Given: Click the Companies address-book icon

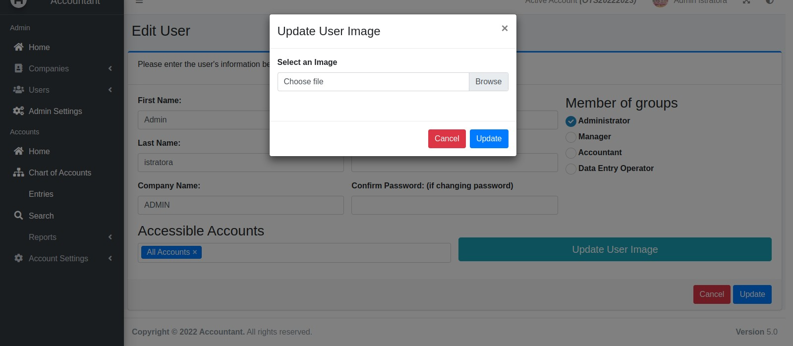Looking at the screenshot, I should (x=19, y=68).
